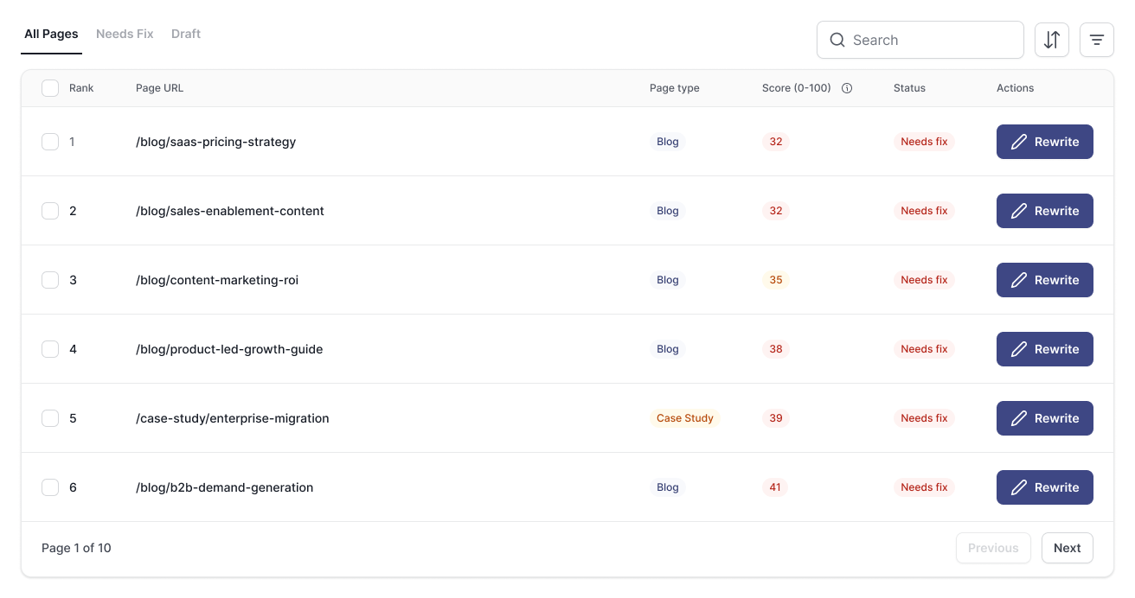Click the info icon beside Score (0-100)
Viewport: 1135px width, 598px height.
coord(846,87)
